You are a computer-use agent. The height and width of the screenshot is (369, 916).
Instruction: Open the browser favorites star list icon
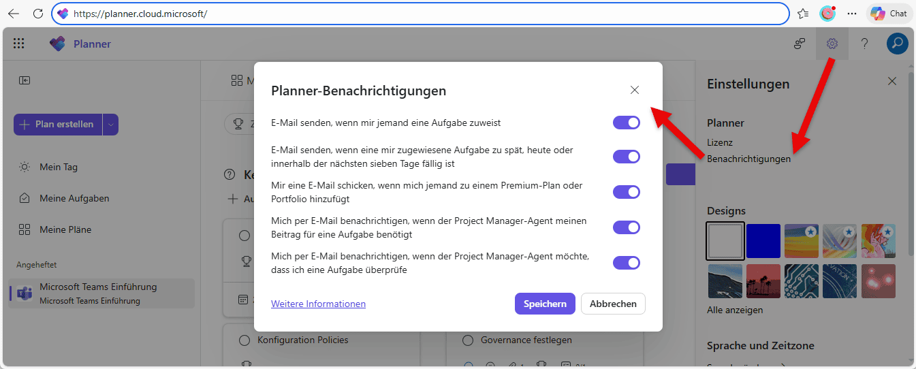click(x=804, y=14)
